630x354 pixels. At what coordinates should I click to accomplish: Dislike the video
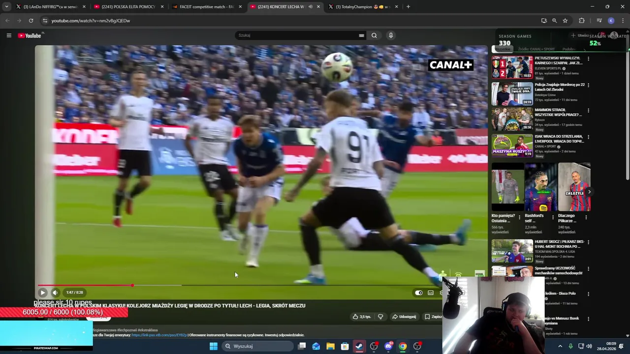[380, 317]
